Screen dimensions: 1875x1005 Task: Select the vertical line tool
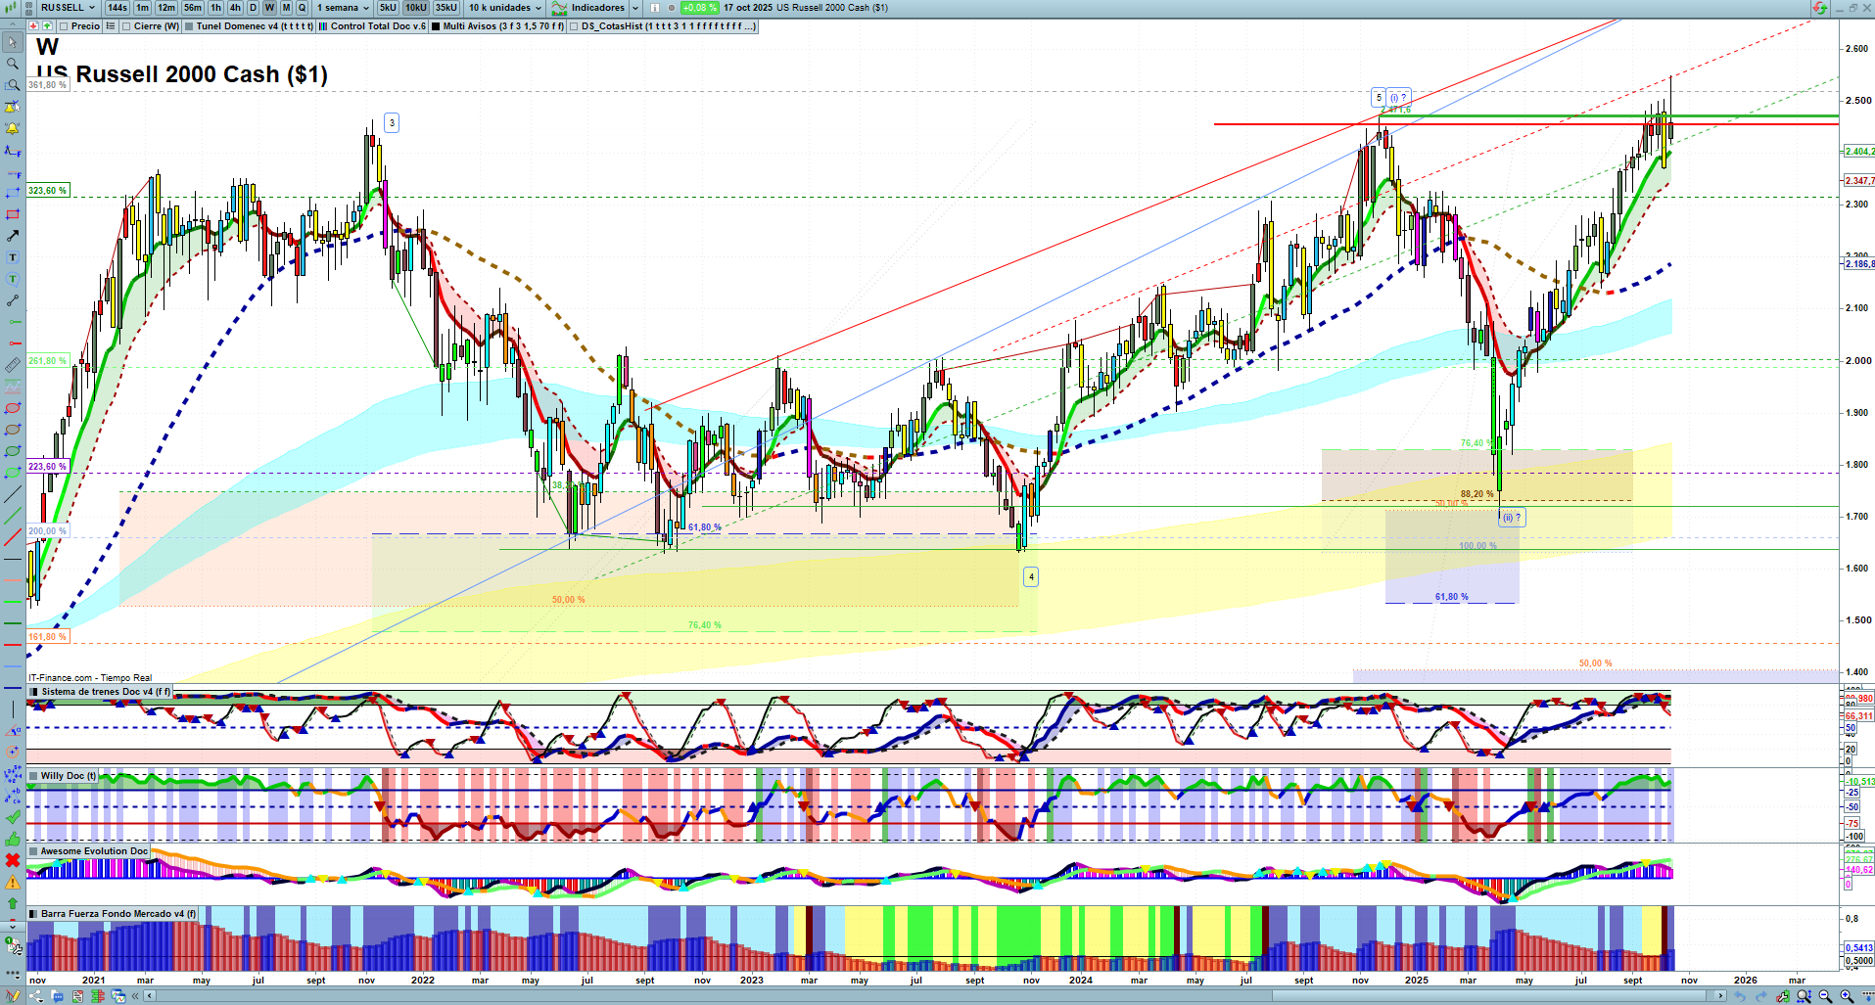click(x=13, y=709)
